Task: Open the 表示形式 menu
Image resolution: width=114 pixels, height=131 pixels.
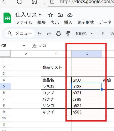Action: point(85,22)
